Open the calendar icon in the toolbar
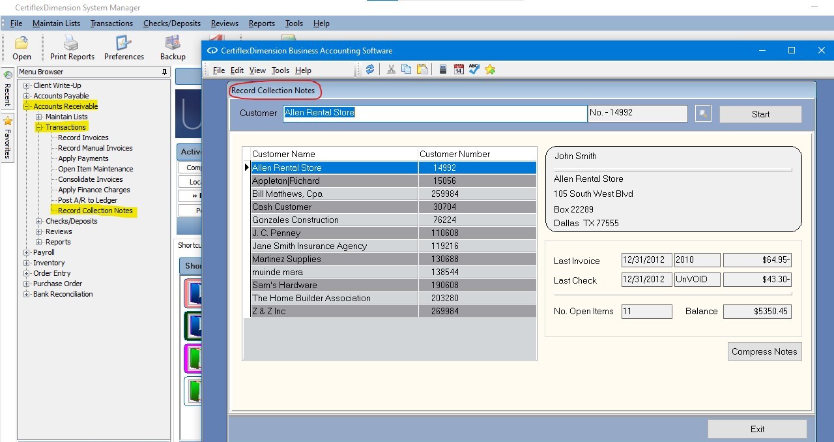Screen dimensions: 834x442 (x=459, y=70)
